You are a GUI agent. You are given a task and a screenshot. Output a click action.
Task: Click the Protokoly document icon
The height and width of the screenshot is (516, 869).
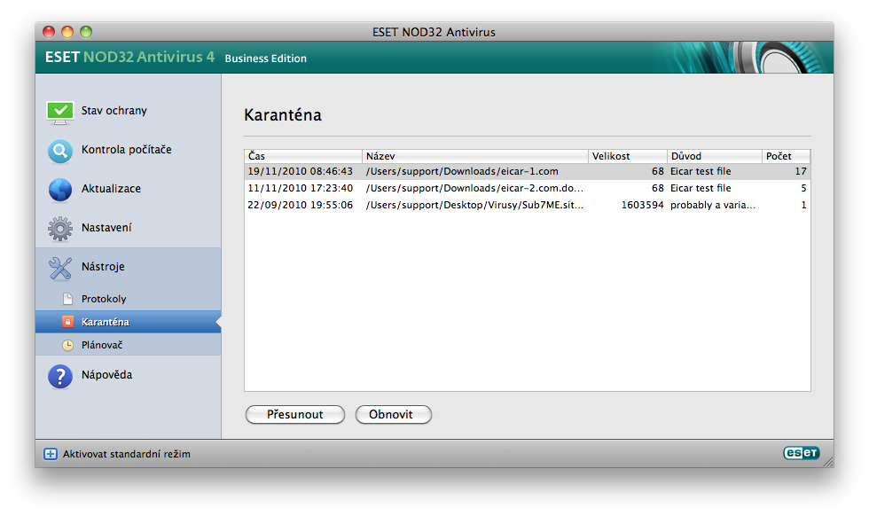coord(67,299)
